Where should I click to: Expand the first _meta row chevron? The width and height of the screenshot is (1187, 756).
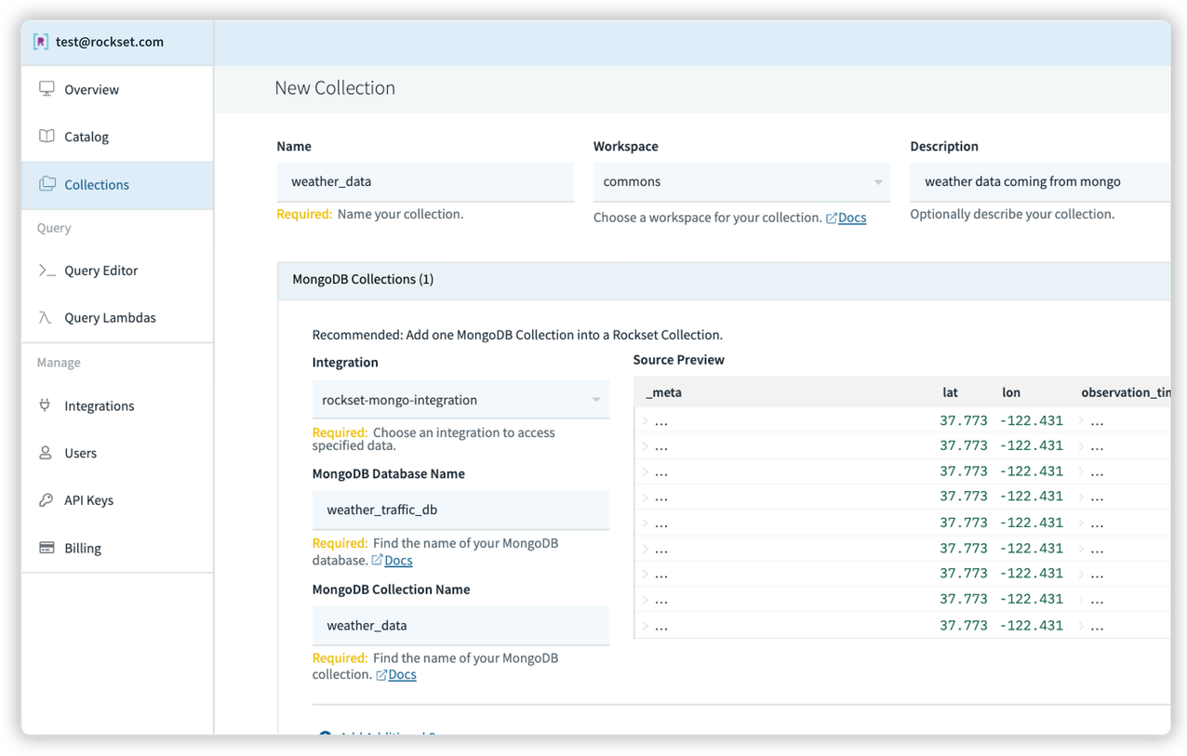pos(645,421)
